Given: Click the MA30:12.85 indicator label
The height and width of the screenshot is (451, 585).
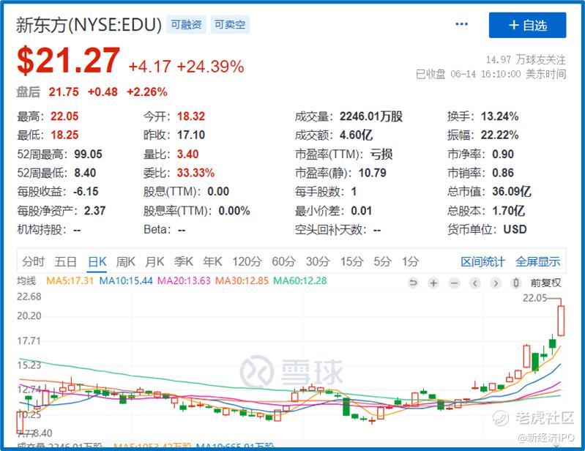Looking at the screenshot, I should coord(242,280).
